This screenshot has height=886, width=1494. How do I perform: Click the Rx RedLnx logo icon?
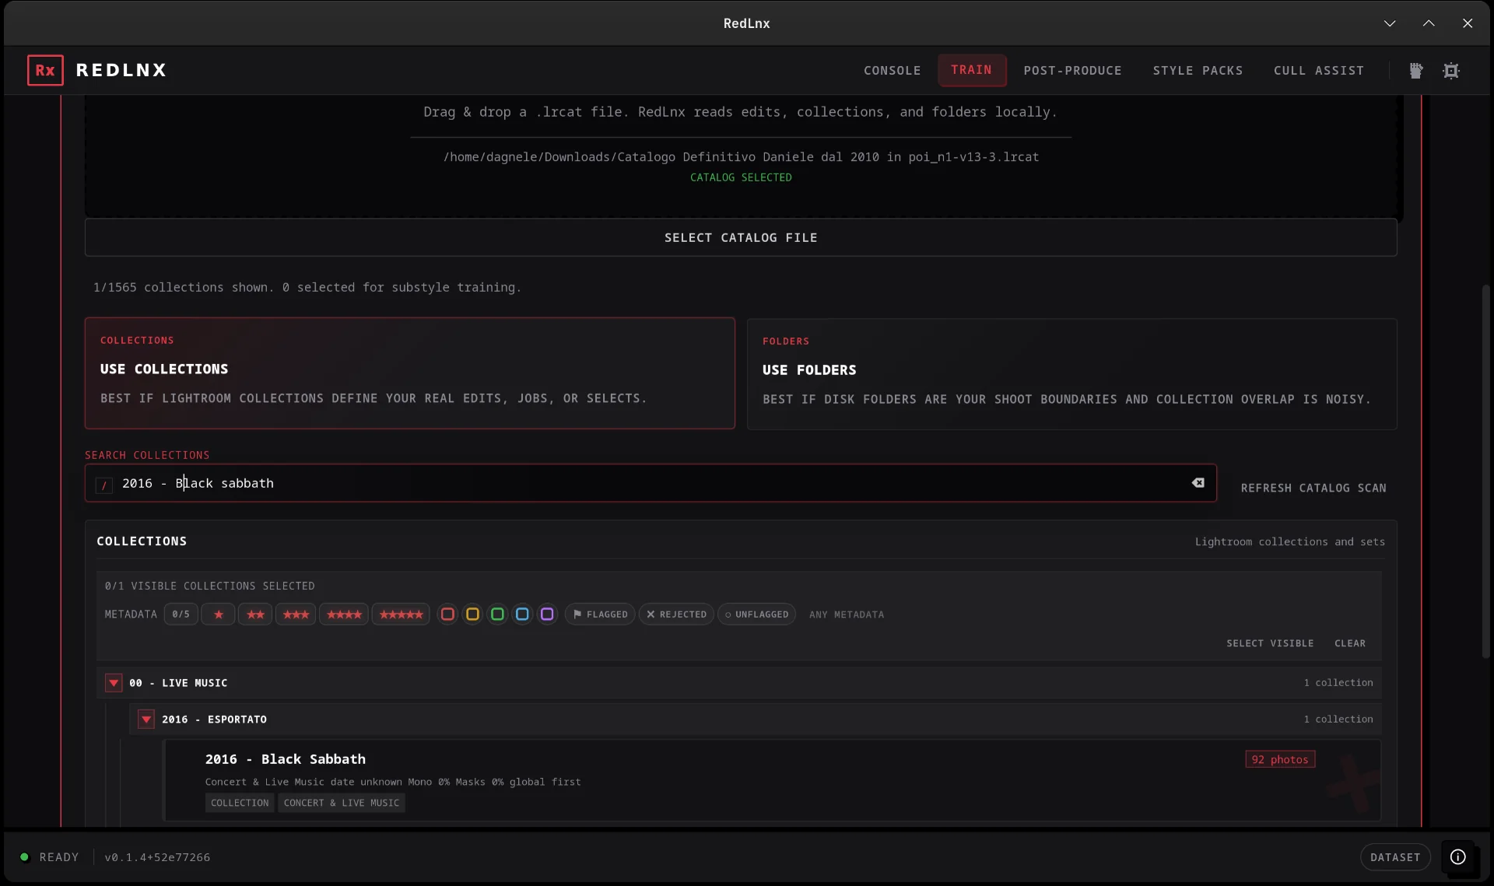coord(45,70)
